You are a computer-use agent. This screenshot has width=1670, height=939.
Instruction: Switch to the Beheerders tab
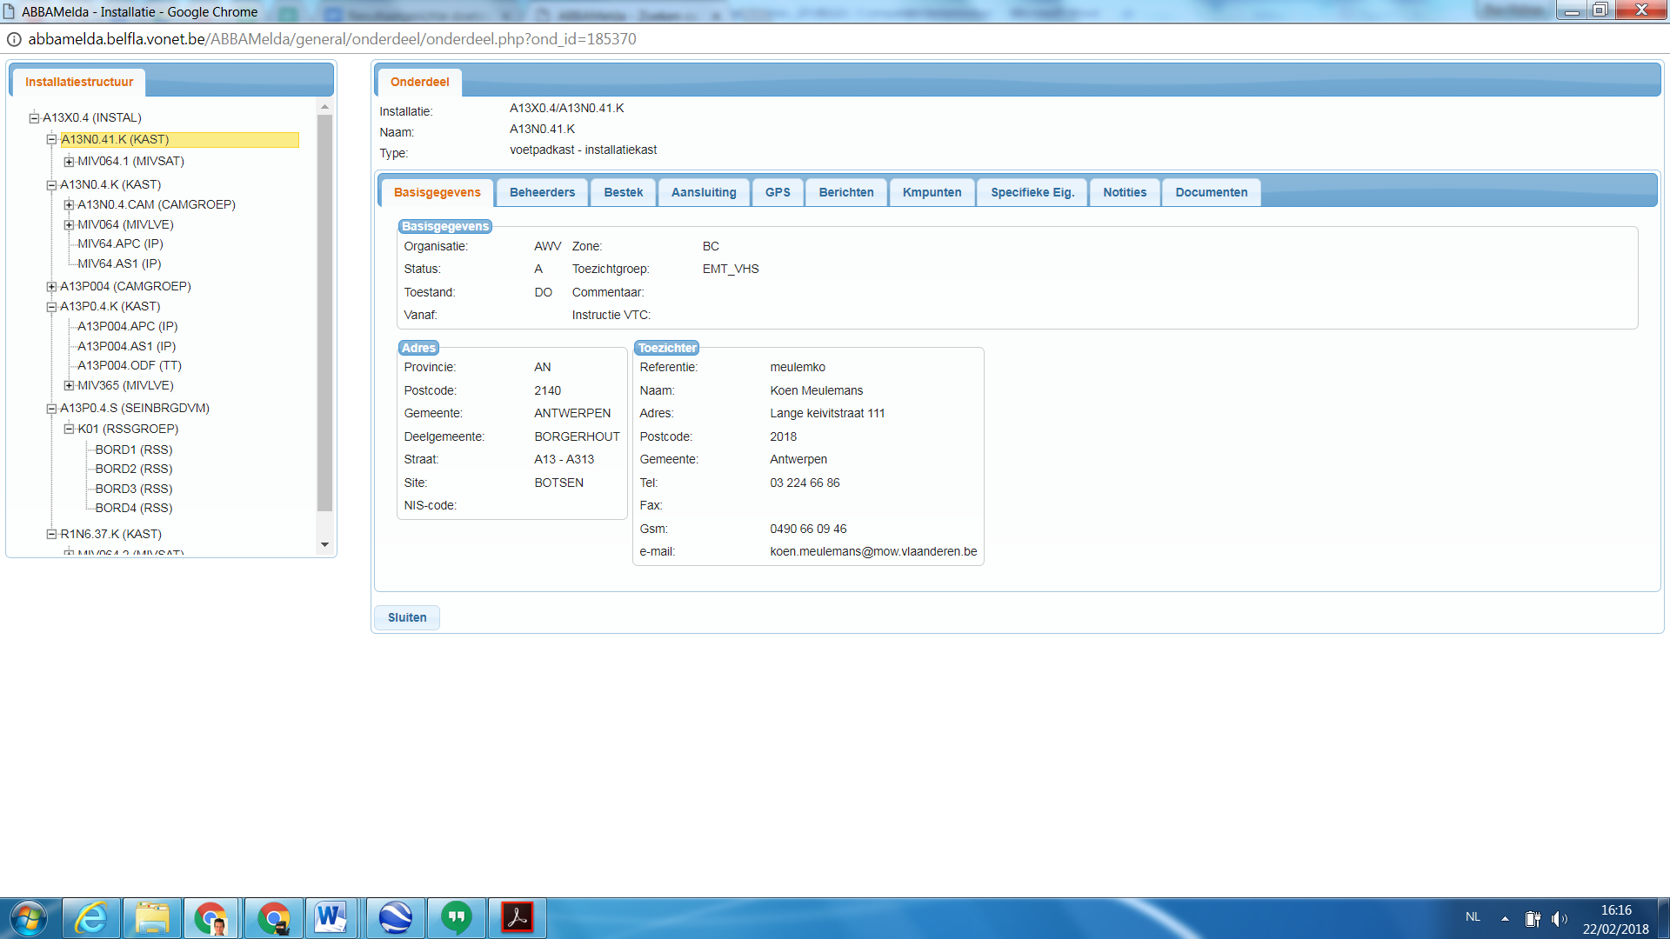(x=542, y=192)
